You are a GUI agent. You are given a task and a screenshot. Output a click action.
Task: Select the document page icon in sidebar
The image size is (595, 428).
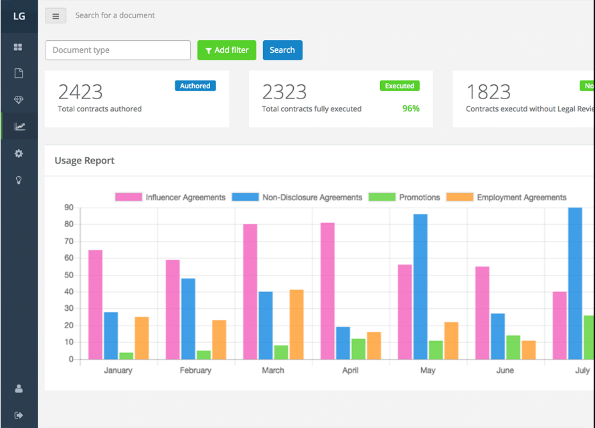pos(19,73)
